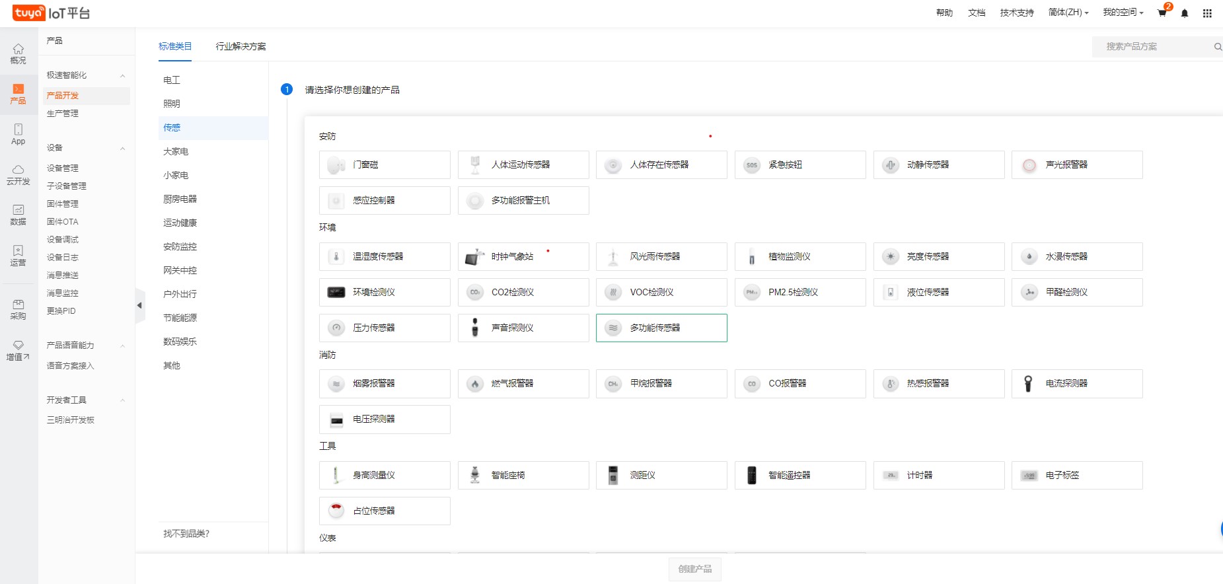
Task: Choose the 声光报警器 product card
Action: click(1077, 164)
